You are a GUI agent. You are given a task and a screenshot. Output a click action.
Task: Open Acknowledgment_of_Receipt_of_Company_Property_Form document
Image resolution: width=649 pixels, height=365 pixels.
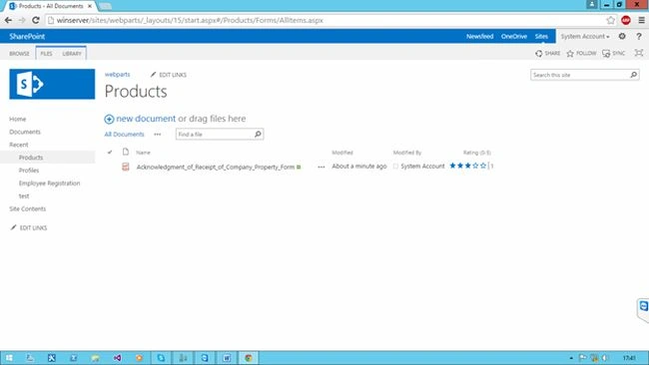pos(216,167)
